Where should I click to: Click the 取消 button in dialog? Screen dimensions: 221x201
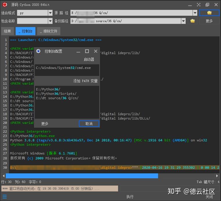tap(89, 124)
